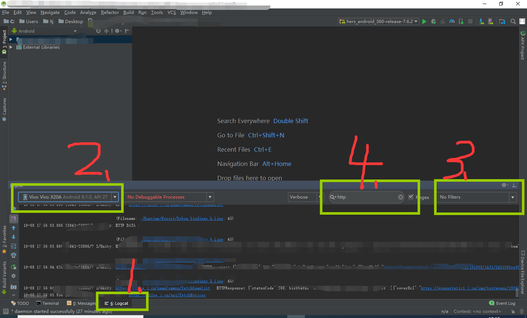This screenshot has height=318, width=527.
Task: Click the Desktop breadcrumb folder
Action: [x=71, y=22]
